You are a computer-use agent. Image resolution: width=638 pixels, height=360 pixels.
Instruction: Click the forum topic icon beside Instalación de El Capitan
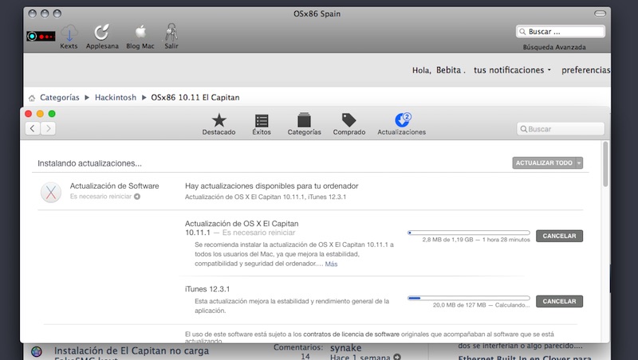tap(37, 352)
